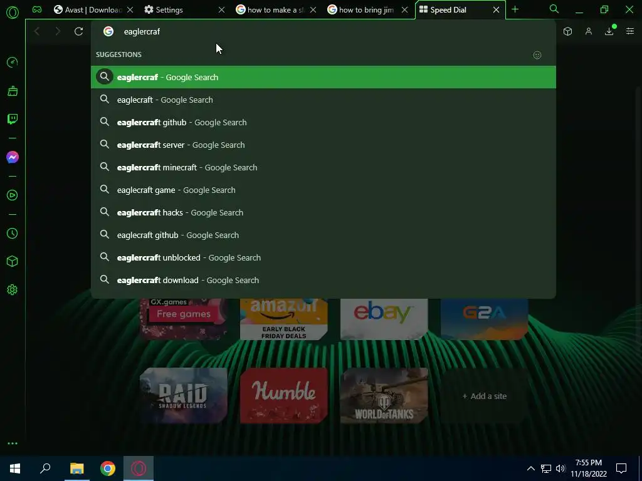The width and height of the screenshot is (642, 481).
Task: Open Settings gear icon in sidebar
Action: click(x=13, y=289)
